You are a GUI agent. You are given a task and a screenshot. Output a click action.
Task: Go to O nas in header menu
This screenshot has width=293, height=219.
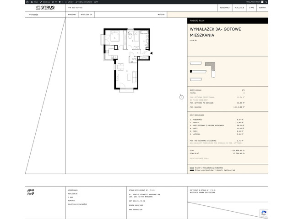click(251, 8)
